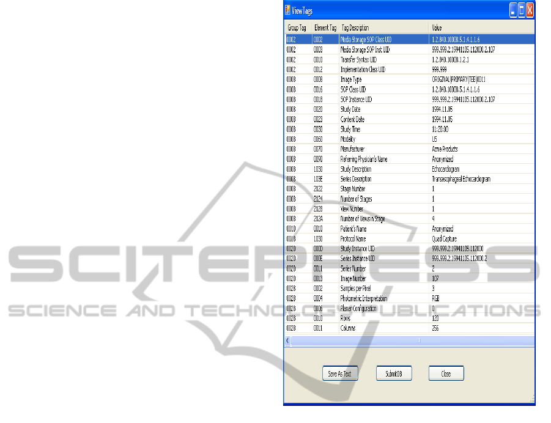Click the horizontal scrollbar thumb

[419, 340]
